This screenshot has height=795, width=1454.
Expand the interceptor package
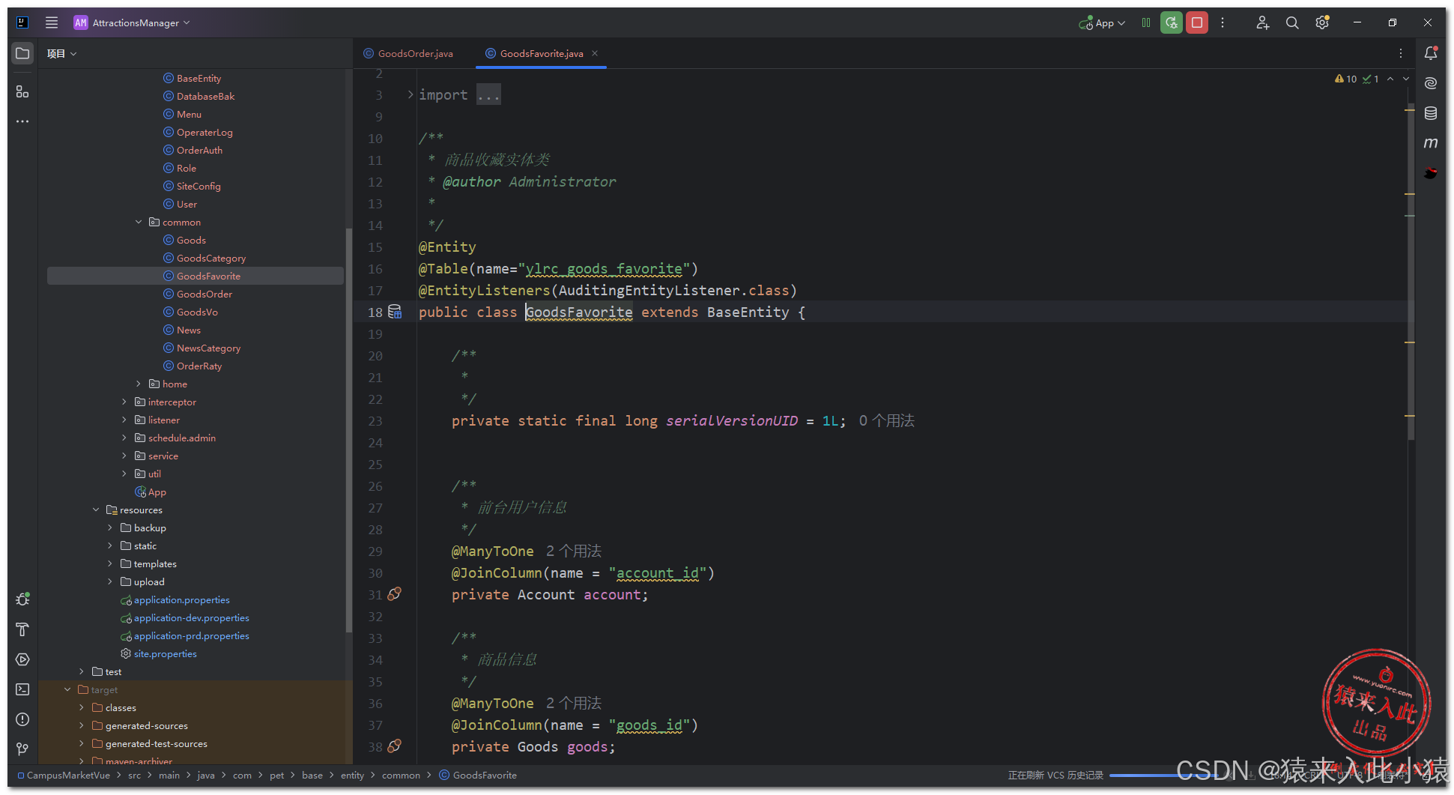tap(124, 402)
